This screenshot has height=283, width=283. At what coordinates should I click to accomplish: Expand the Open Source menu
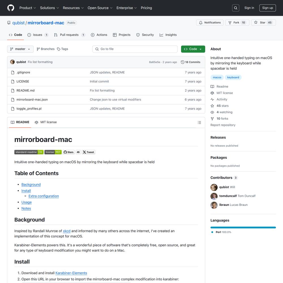[x=100, y=8]
